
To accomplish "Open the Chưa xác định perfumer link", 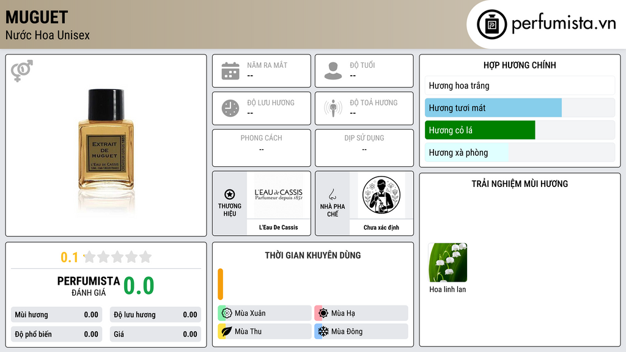I will coord(381,227).
